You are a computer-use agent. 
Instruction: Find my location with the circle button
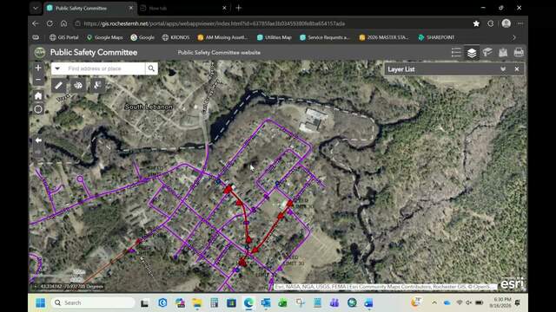click(x=38, y=109)
